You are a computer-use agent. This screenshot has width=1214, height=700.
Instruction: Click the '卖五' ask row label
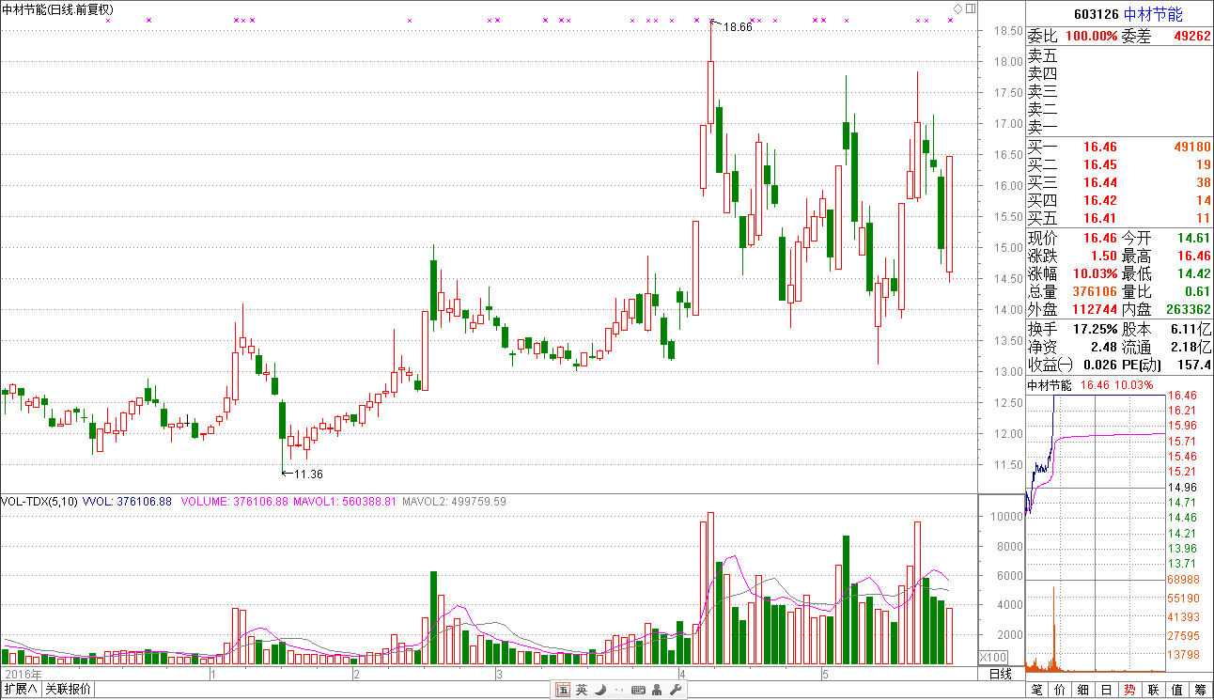click(1042, 55)
